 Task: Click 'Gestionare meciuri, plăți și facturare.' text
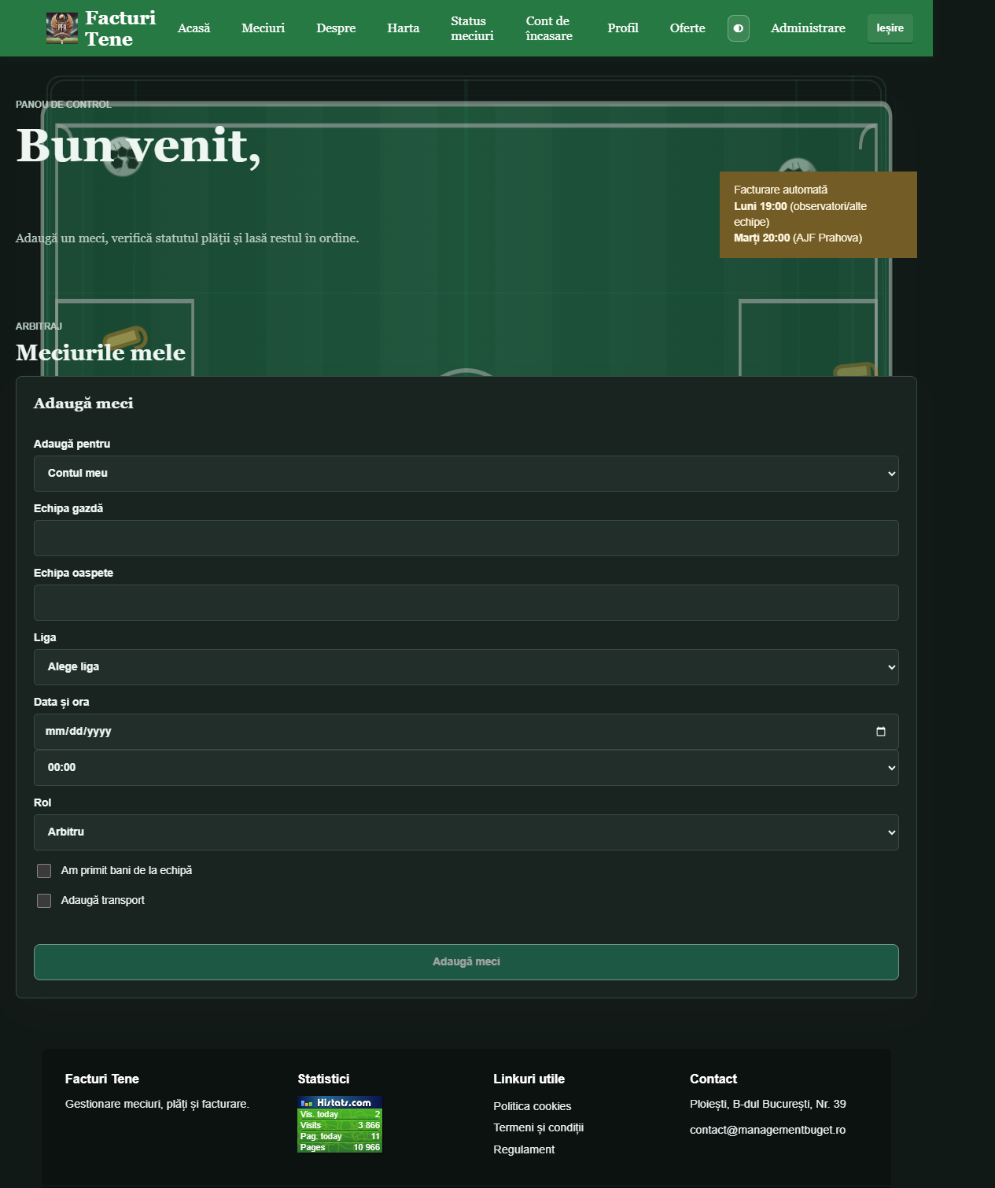pyautogui.click(x=157, y=1104)
